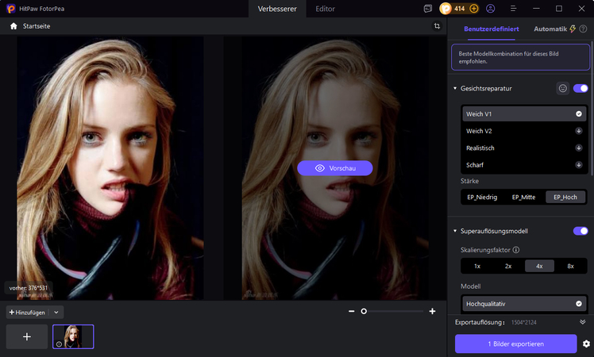Click the zoom in plus icon
Screen dimensions: 594x357
tap(432, 311)
